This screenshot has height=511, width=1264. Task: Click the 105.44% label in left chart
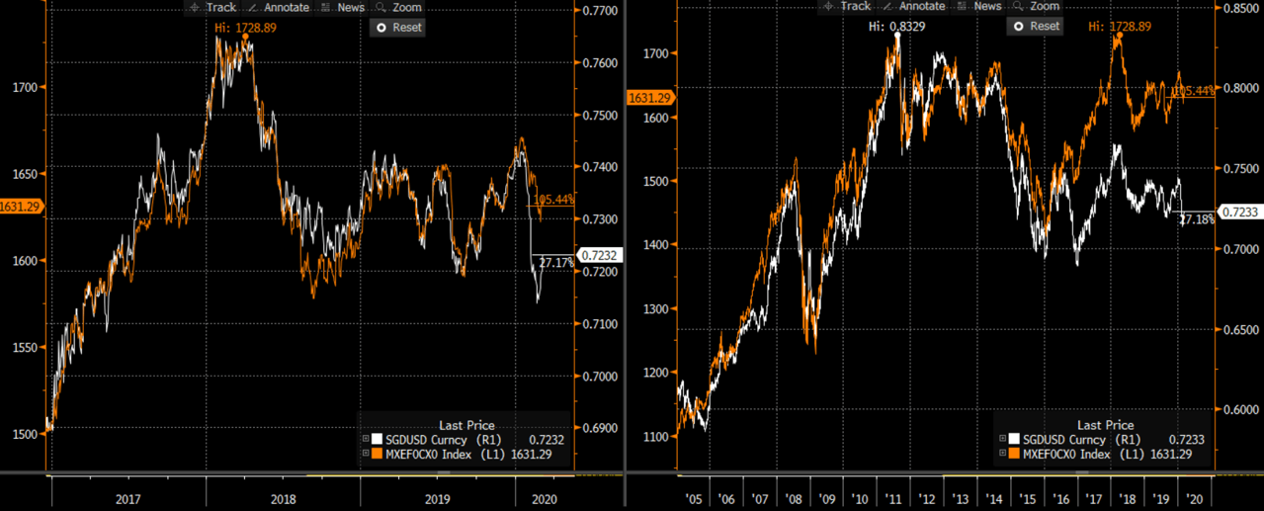pos(553,200)
